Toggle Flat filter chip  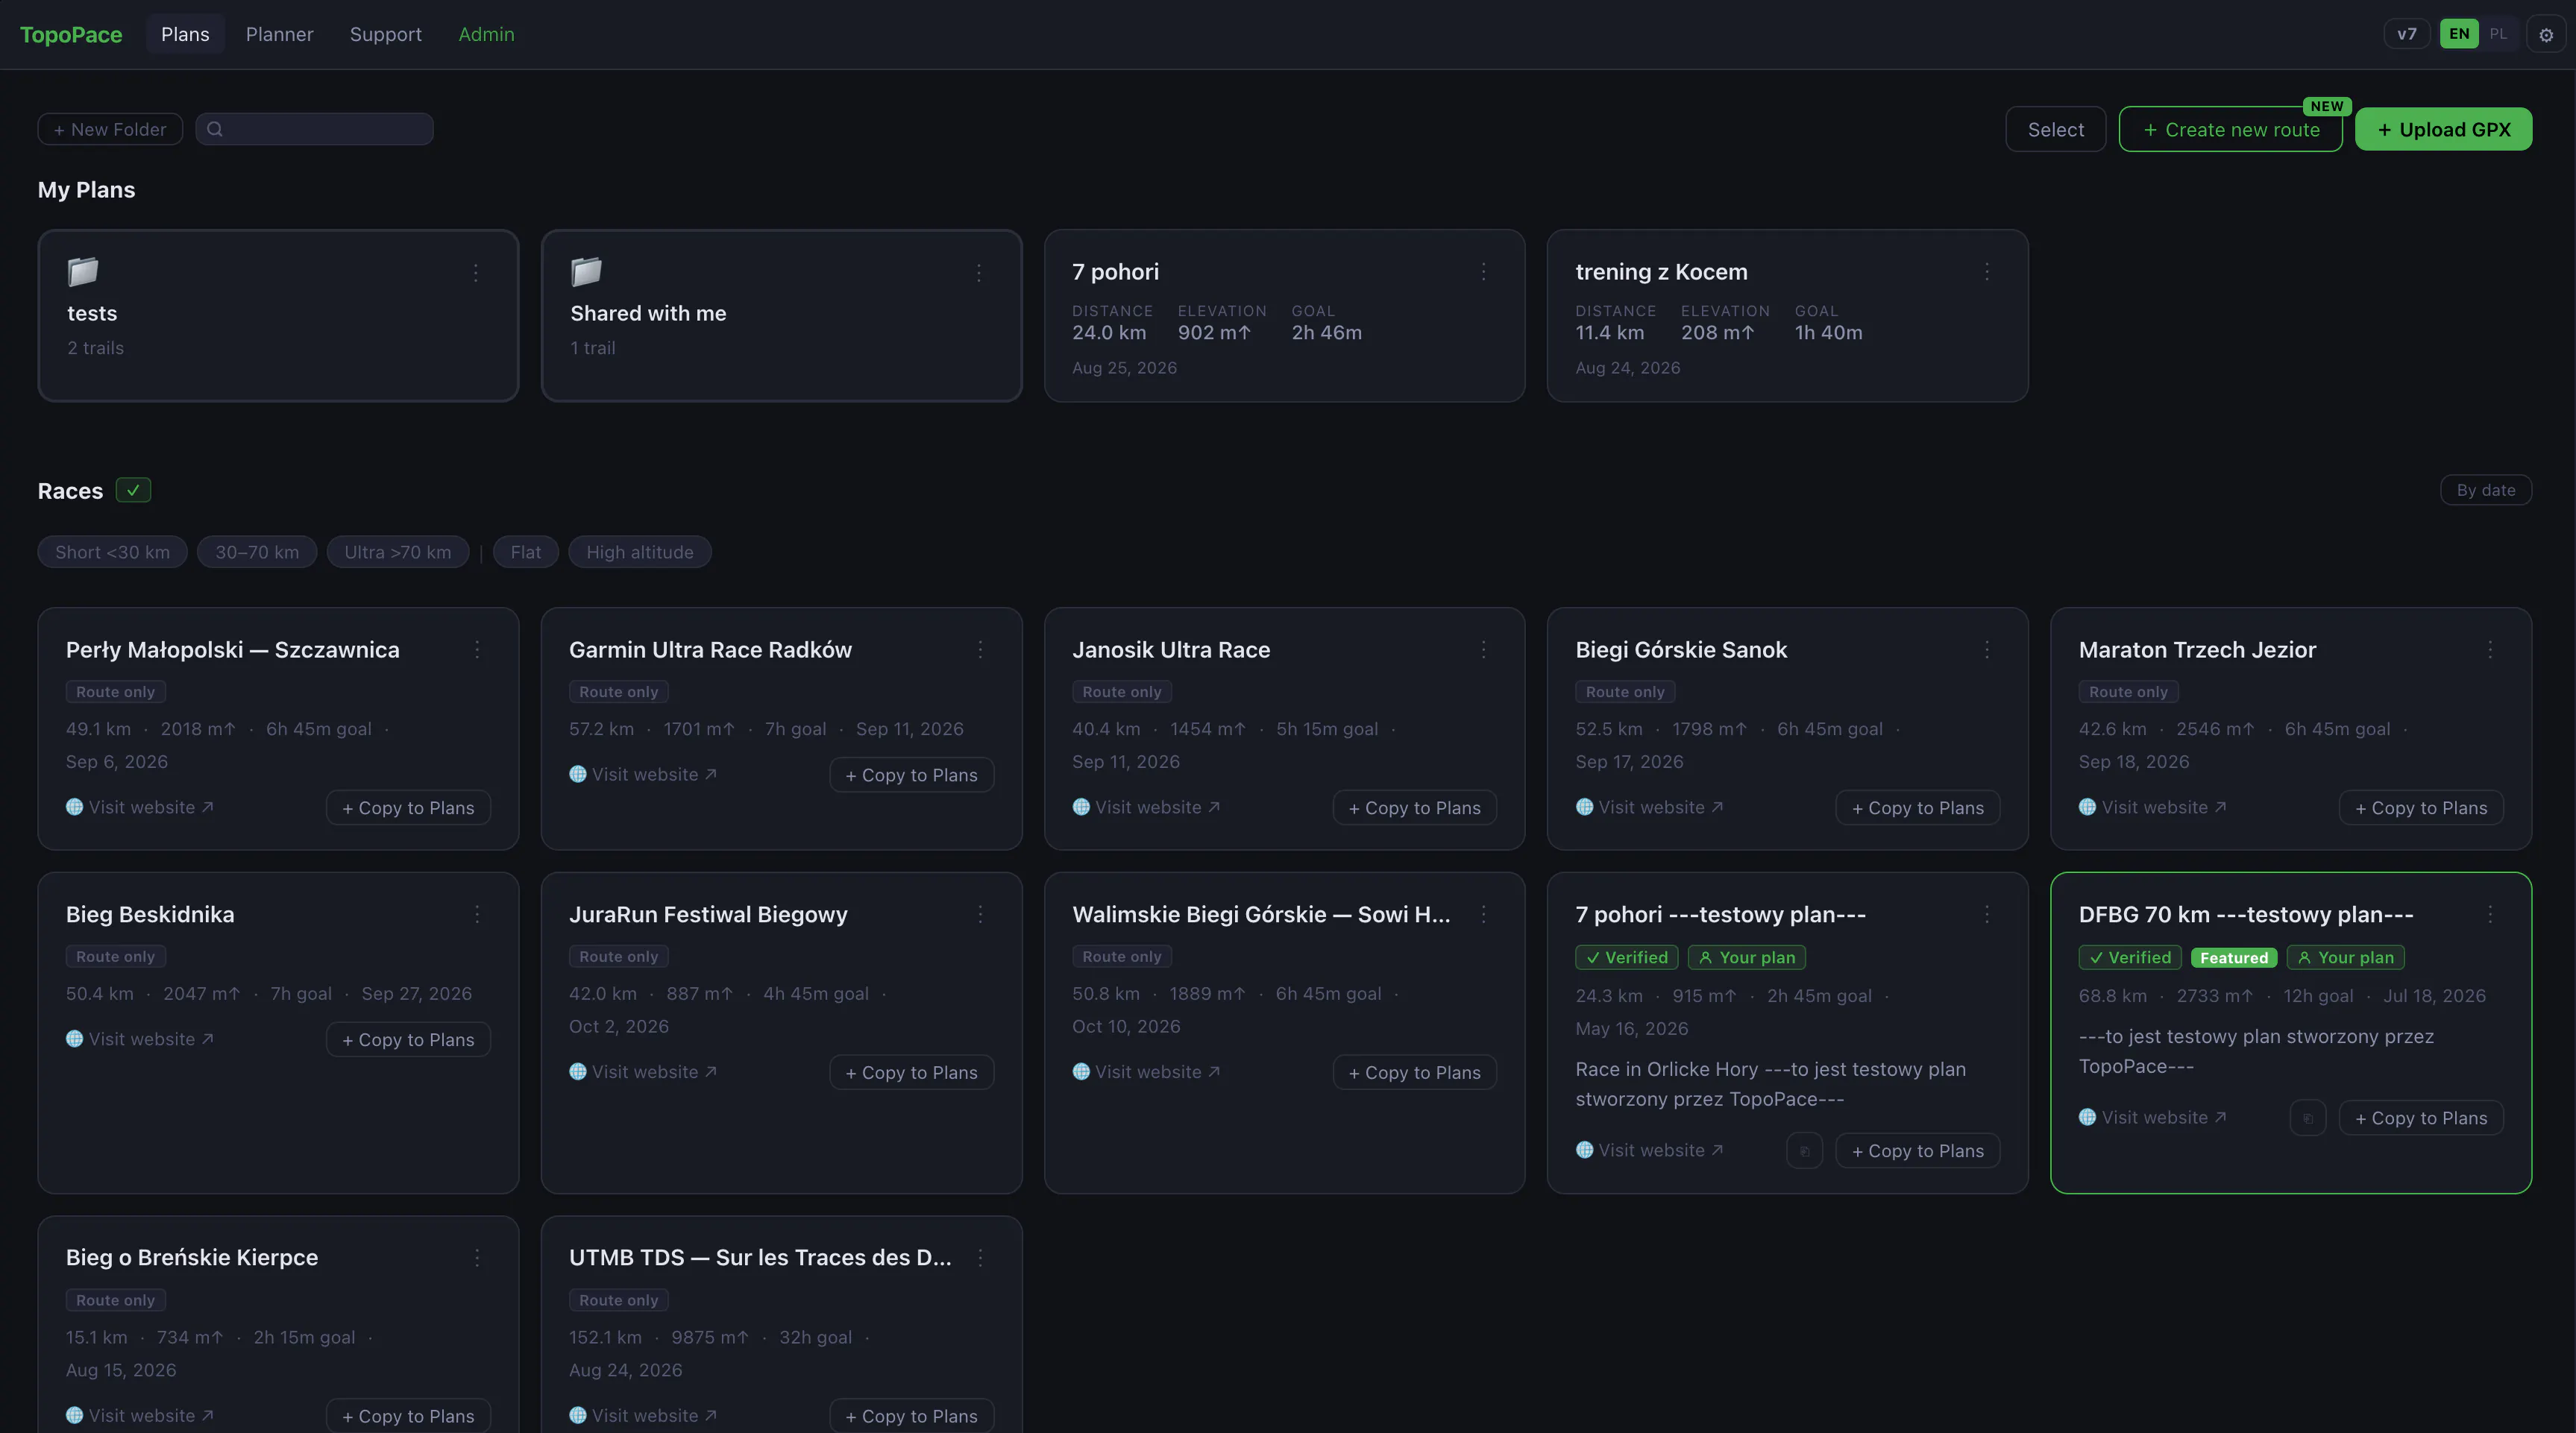526,552
